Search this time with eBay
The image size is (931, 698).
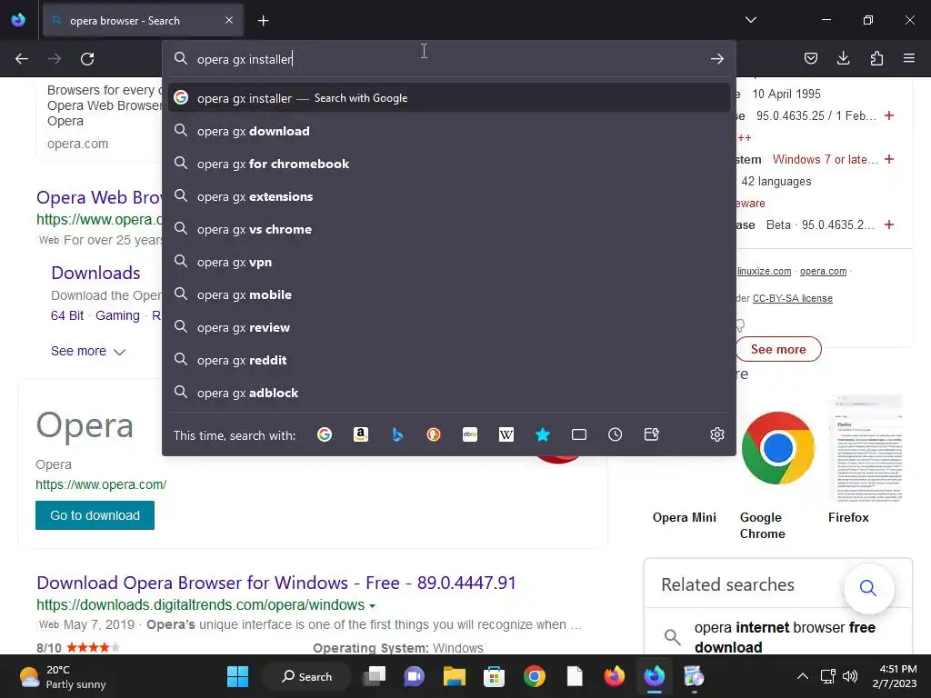tap(470, 434)
